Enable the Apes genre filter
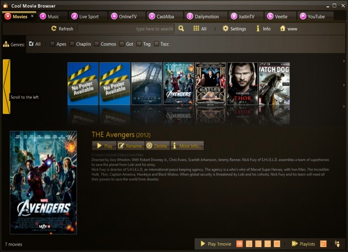The width and height of the screenshot is (348, 252). click(52, 44)
